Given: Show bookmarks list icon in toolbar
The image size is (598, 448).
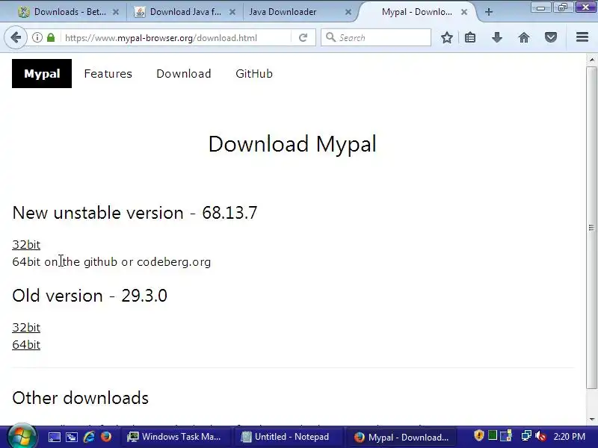Looking at the screenshot, I should click(x=470, y=37).
